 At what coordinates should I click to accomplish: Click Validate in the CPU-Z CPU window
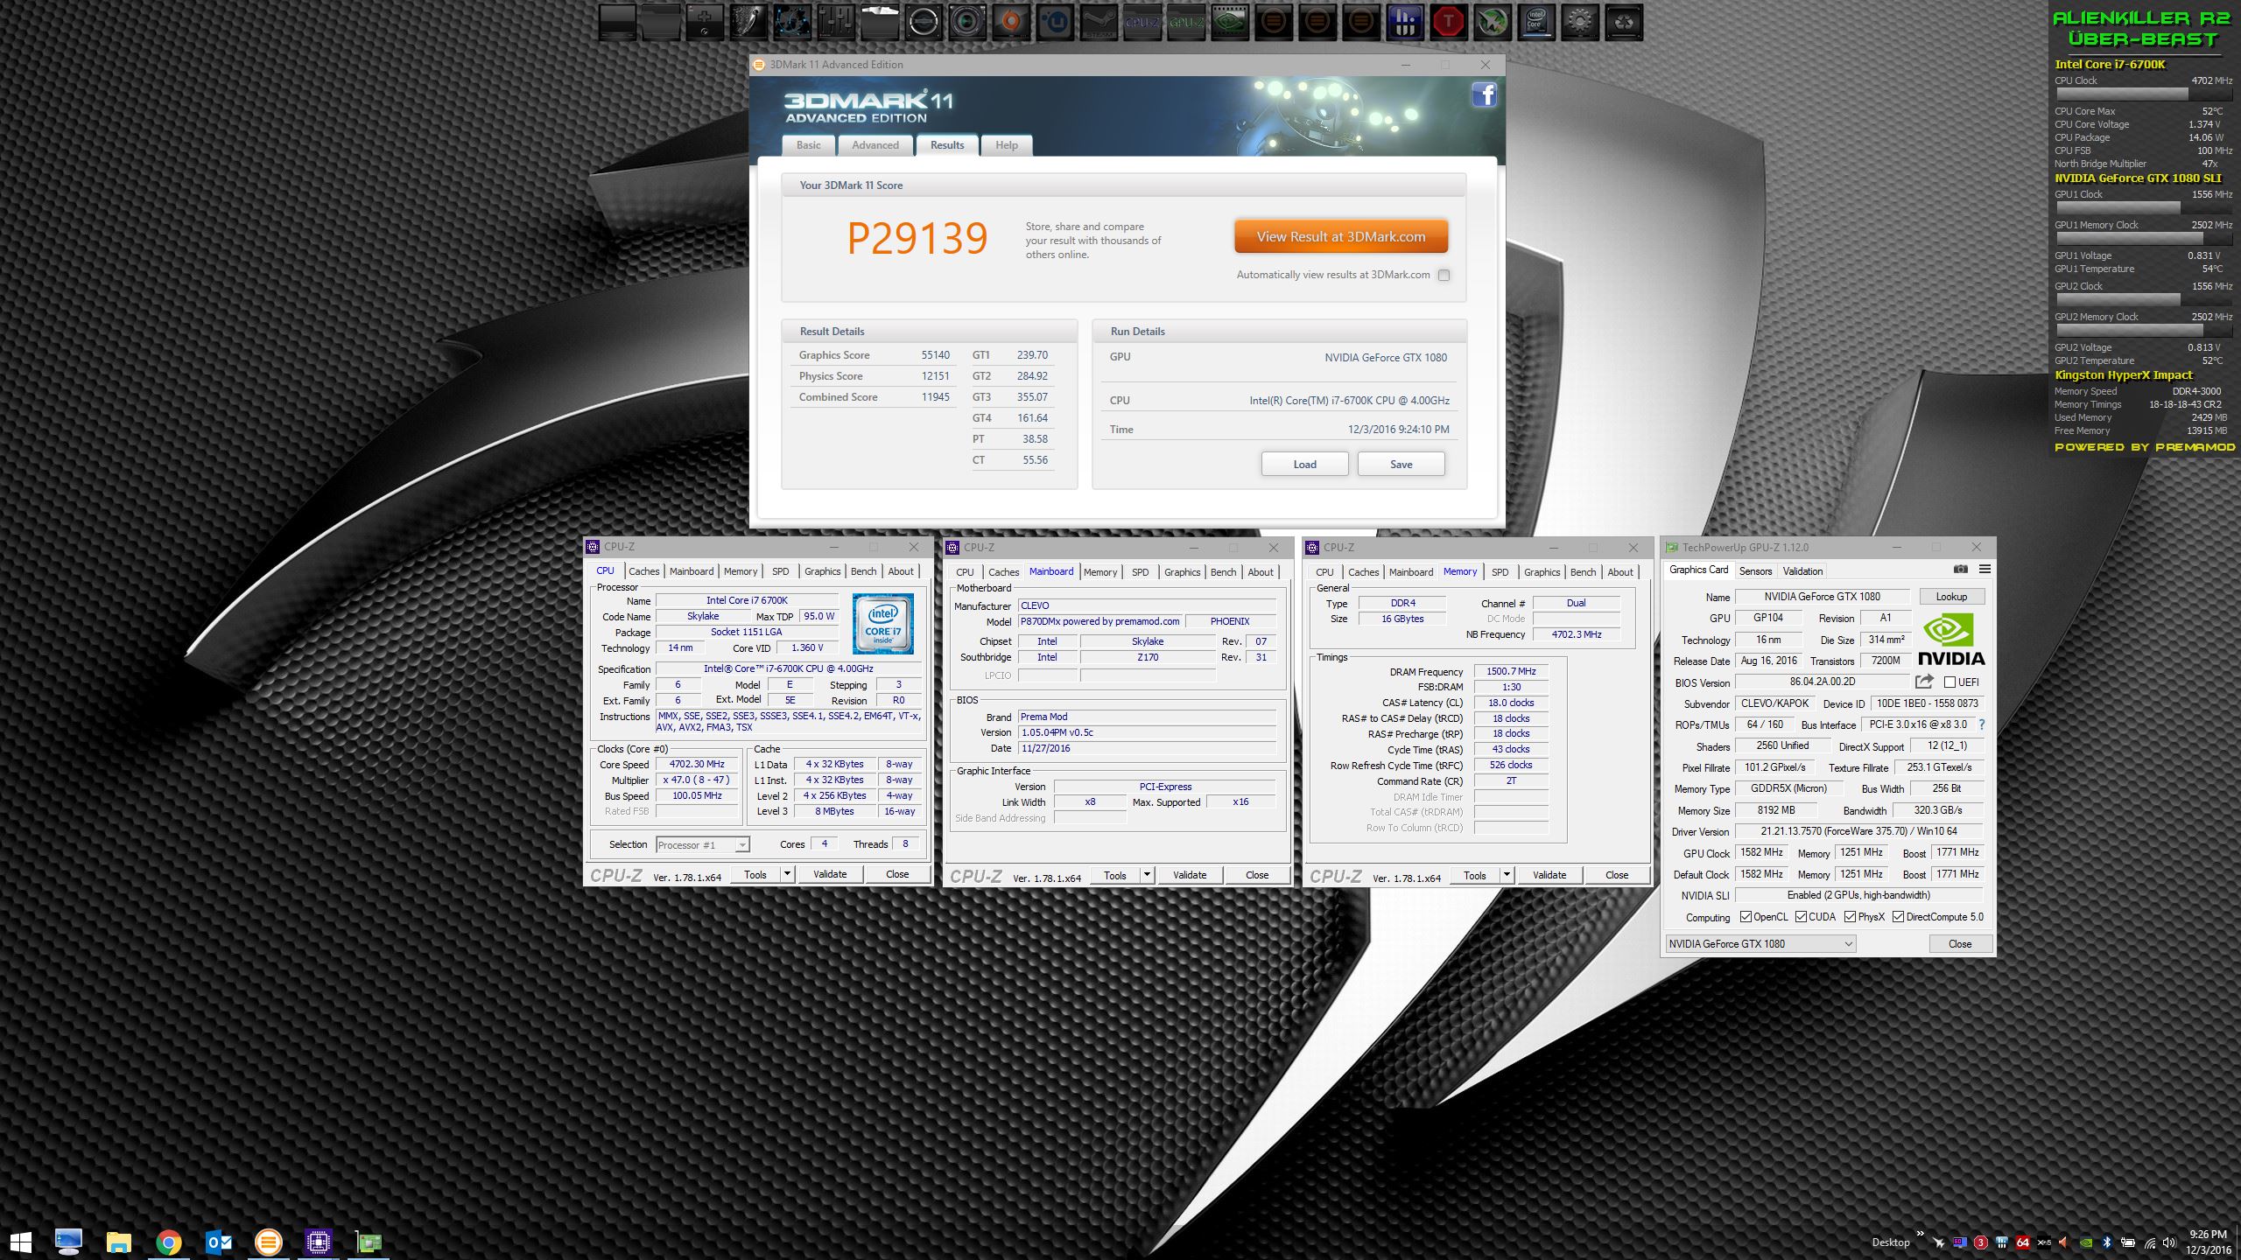coord(830,873)
